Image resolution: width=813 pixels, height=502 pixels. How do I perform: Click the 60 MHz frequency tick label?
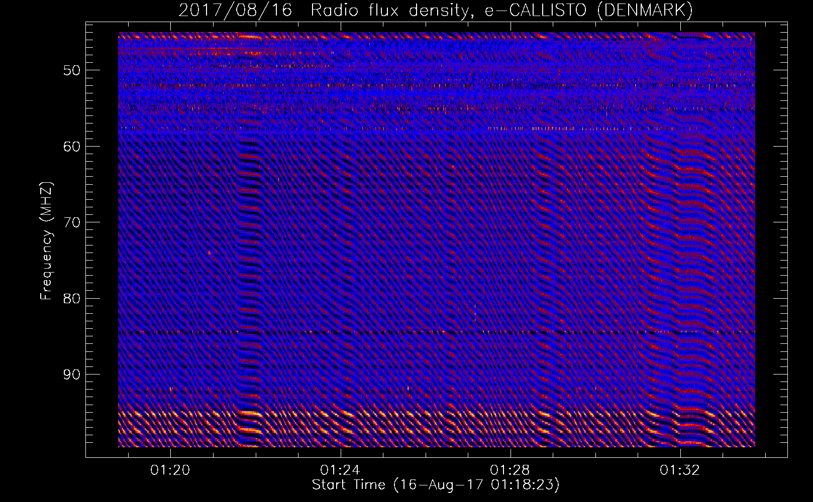click(72, 147)
